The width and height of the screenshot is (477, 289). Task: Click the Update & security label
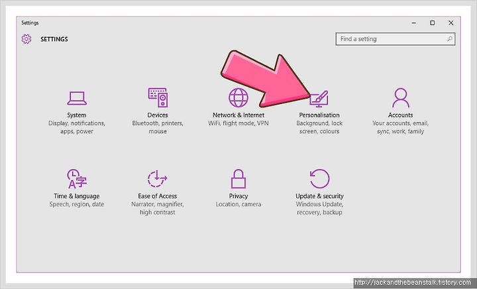click(320, 196)
